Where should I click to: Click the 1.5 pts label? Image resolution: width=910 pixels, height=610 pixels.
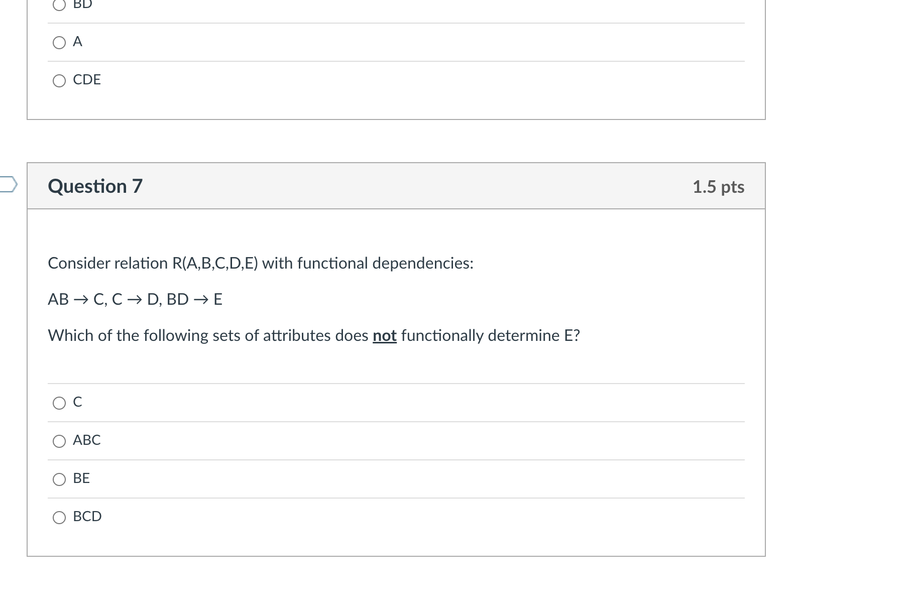(719, 187)
